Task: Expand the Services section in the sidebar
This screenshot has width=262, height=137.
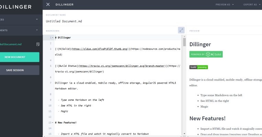Action: tap(21, 20)
